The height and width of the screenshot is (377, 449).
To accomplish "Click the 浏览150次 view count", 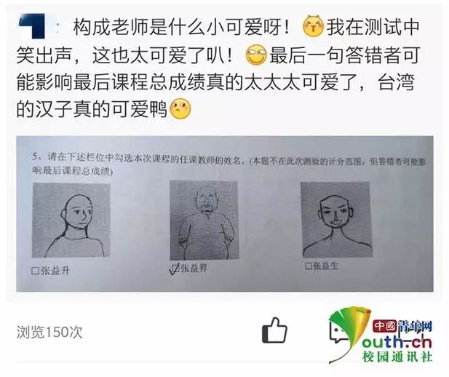I will (49, 333).
